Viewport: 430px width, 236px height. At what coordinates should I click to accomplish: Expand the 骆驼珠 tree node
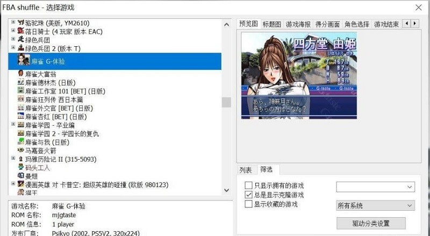coord(13,22)
